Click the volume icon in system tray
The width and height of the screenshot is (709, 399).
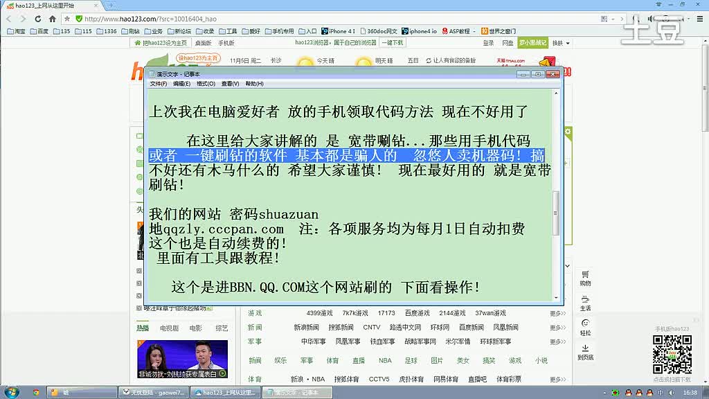(672, 392)
